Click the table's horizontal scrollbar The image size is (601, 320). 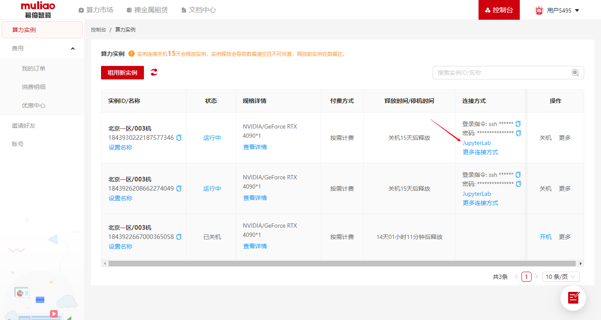click(x=342, y=263)
